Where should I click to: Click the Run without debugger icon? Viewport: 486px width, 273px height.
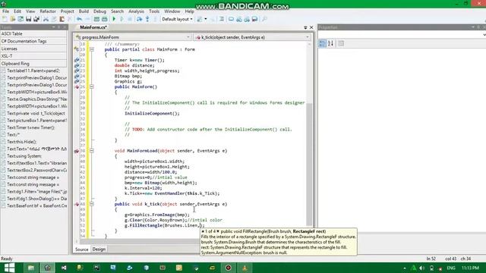click(121, 19)
